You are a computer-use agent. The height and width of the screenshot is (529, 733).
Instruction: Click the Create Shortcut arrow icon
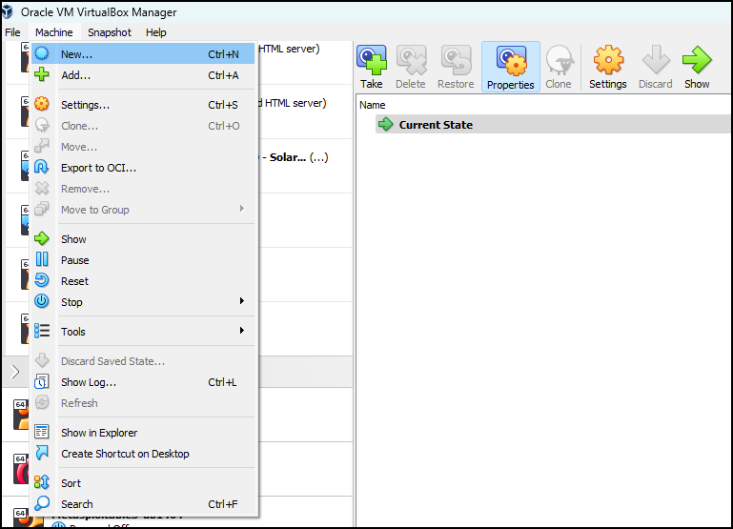pos(42,453)
